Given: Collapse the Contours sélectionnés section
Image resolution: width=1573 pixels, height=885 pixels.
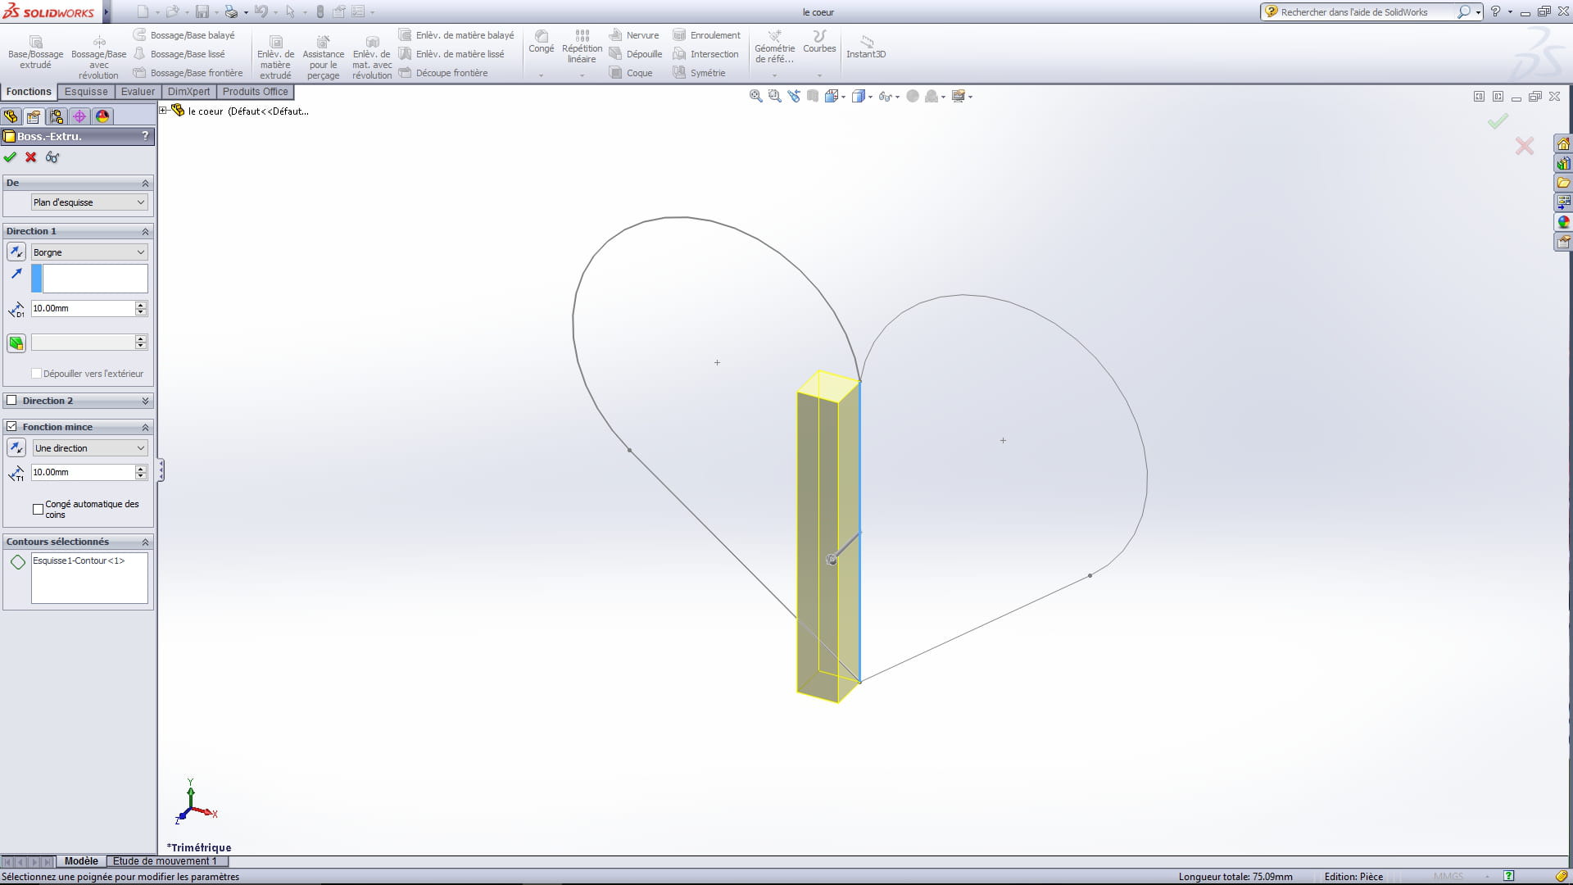Looking at the screenshot, I should point(145,542).
